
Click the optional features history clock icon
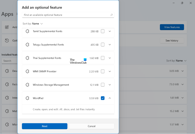coord(7,41)
